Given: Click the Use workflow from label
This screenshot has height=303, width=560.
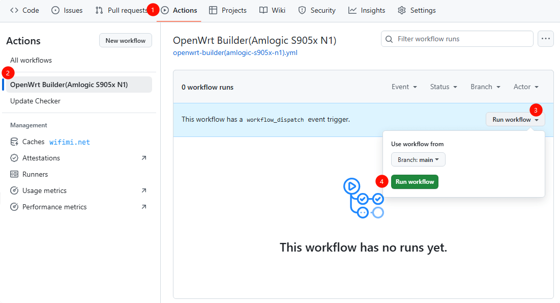Looking at the screenshot, I should click(x=417, y=144).
